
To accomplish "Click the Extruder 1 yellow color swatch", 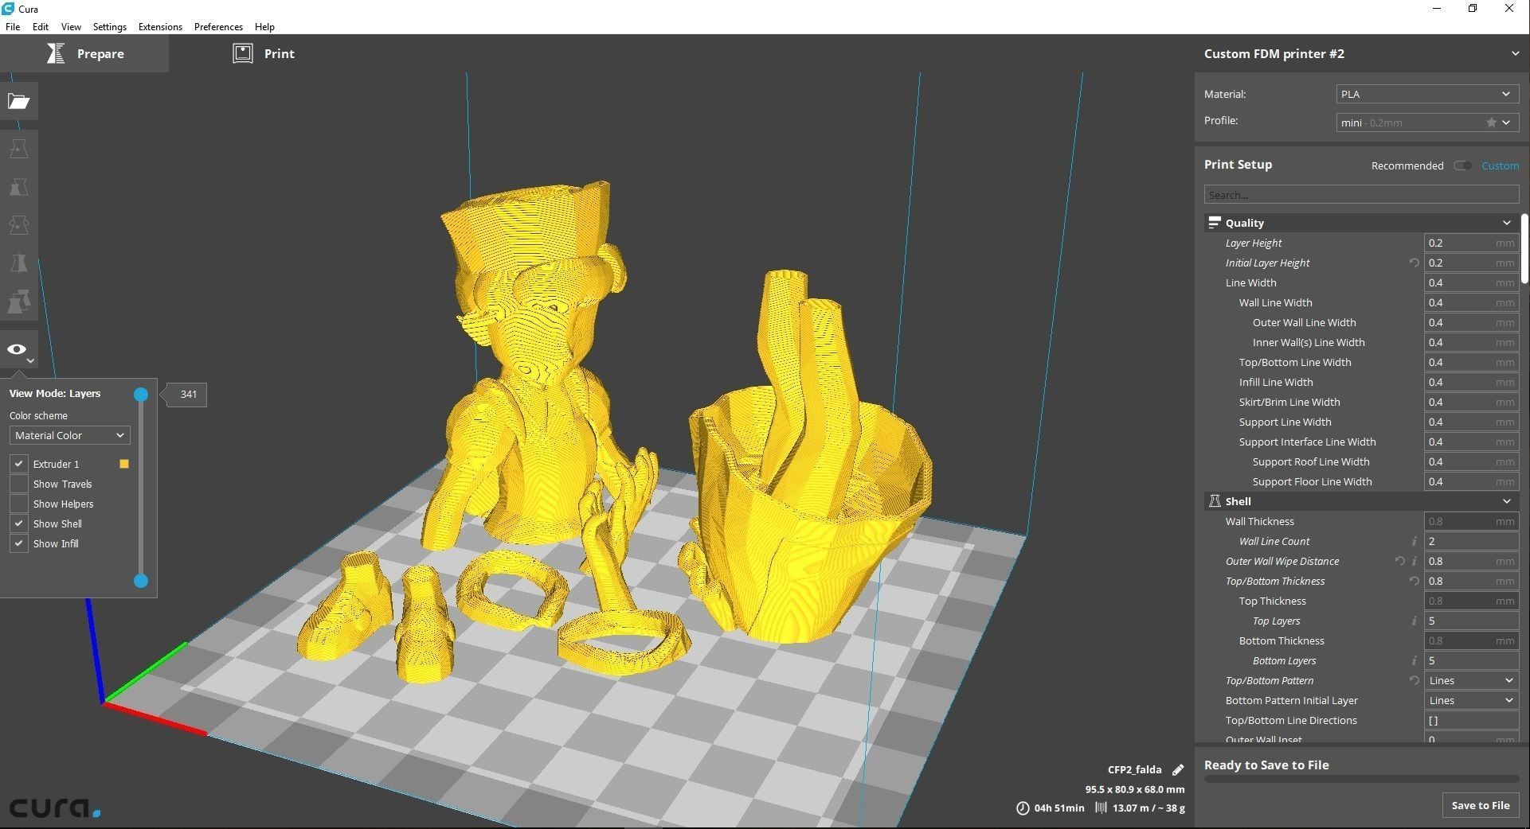I will coord(124,464).
